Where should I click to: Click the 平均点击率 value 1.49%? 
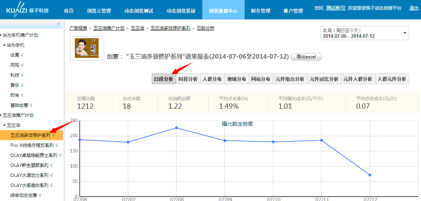click(x=229, y=106)
